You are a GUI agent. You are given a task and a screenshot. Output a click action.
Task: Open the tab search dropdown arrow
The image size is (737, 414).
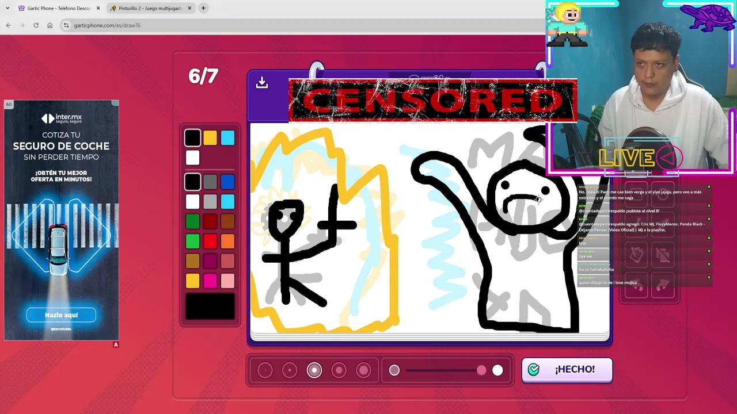point(7,8)
